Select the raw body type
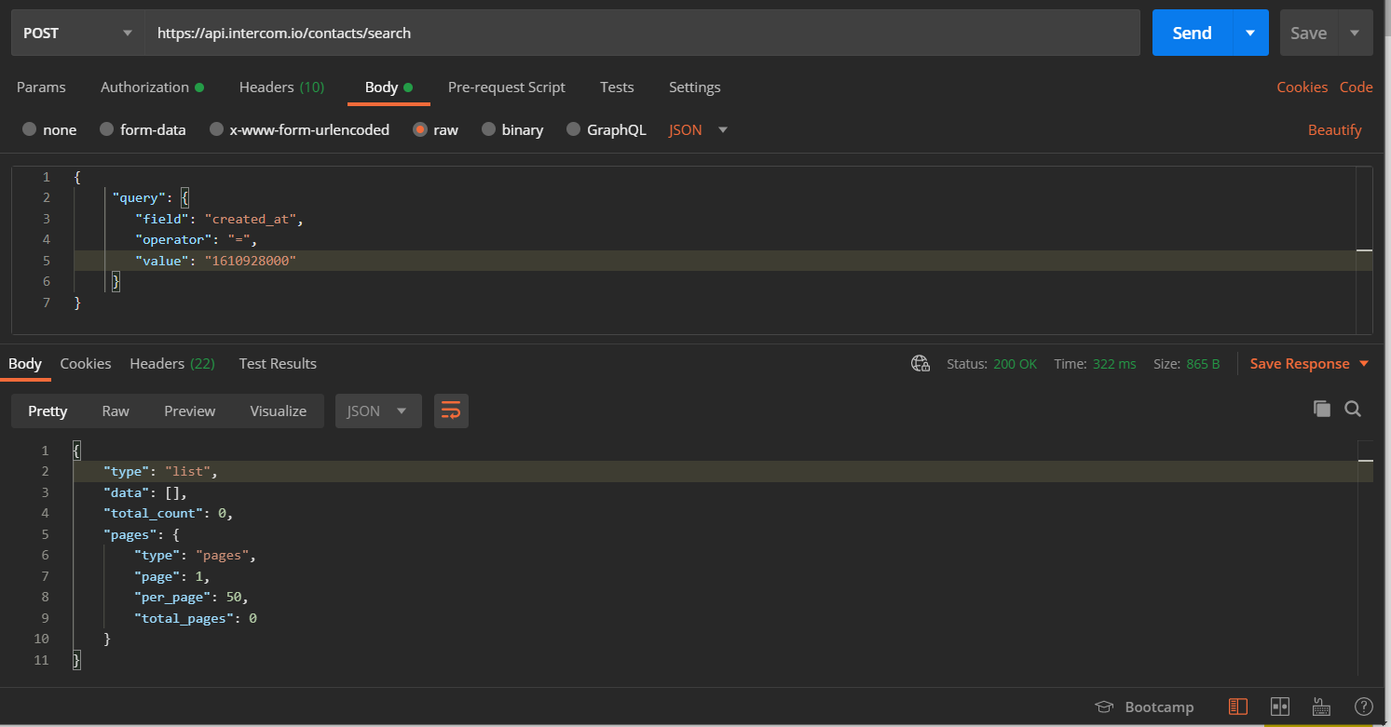Image resolution: width=1391 pixels, height=727 pixels. [x=420, y=130]
